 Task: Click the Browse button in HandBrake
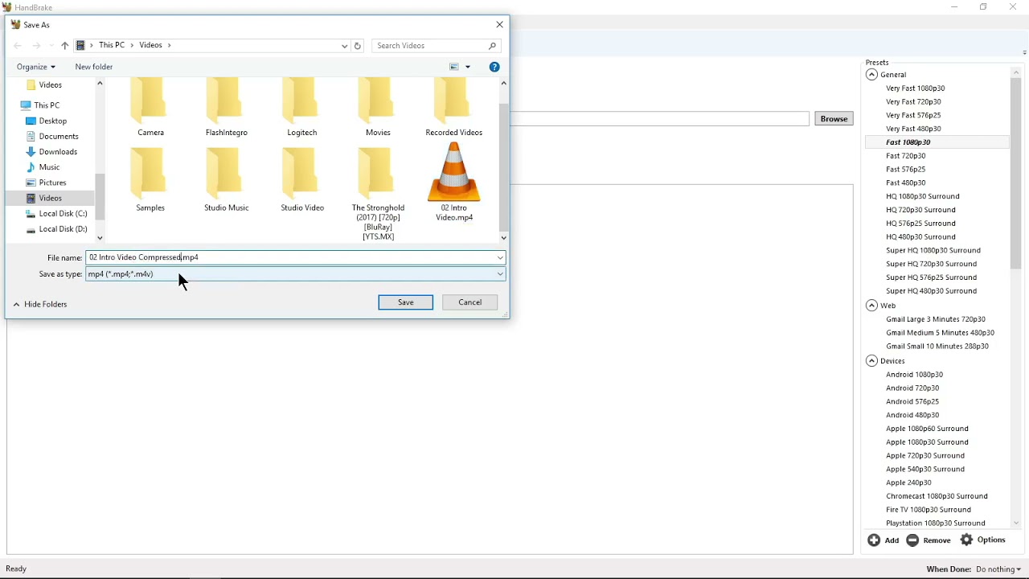(834, 119)
